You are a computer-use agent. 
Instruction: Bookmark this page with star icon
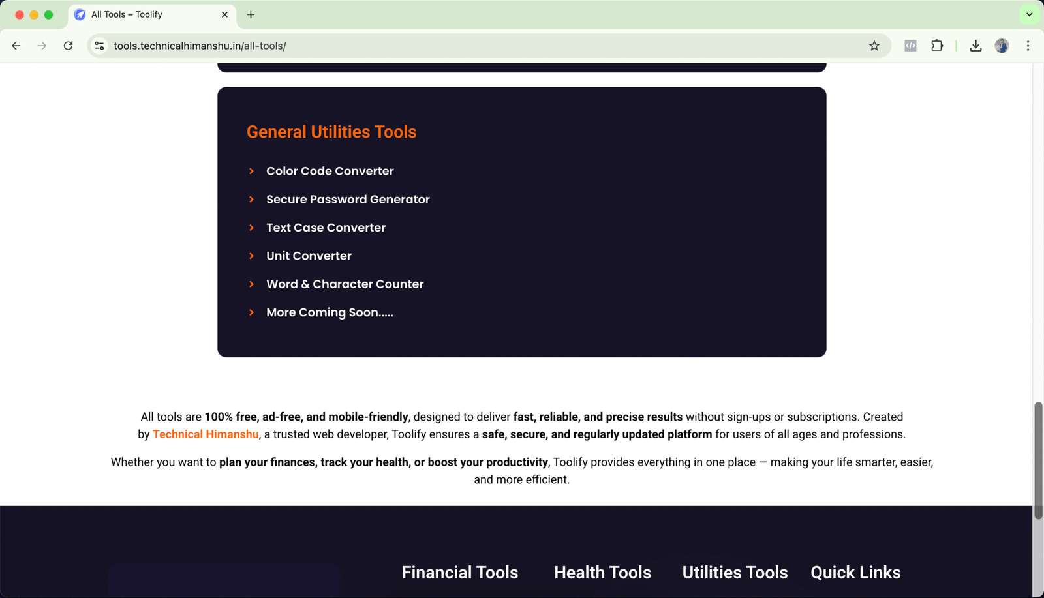click(874, 46)
